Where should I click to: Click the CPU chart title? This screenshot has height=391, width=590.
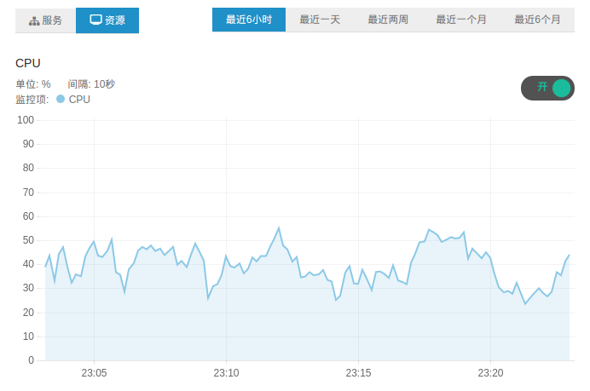click(28, 63)
